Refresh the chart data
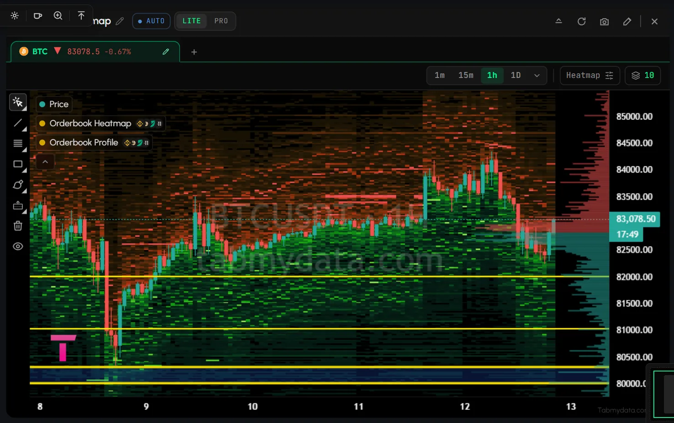Image resolution: width=674 pixels, height=423 pixels. point(581,21)
